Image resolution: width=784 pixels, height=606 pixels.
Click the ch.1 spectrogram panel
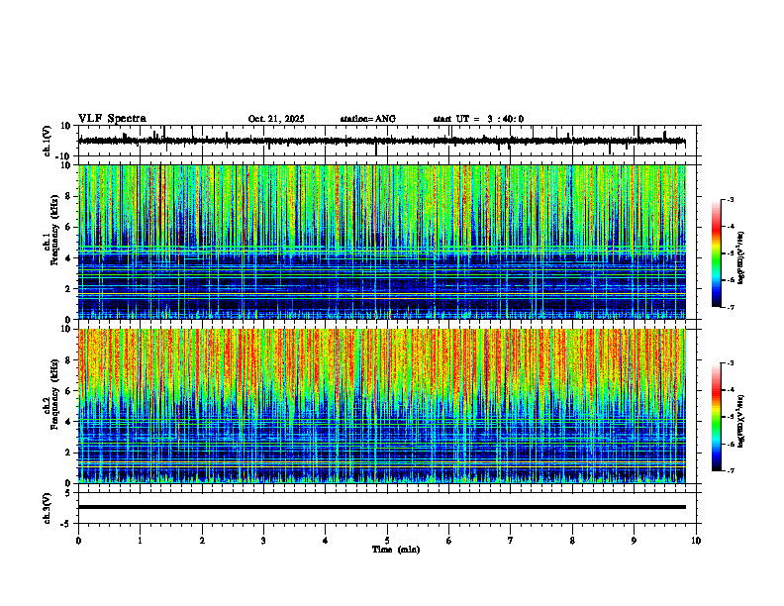point(381,242)
